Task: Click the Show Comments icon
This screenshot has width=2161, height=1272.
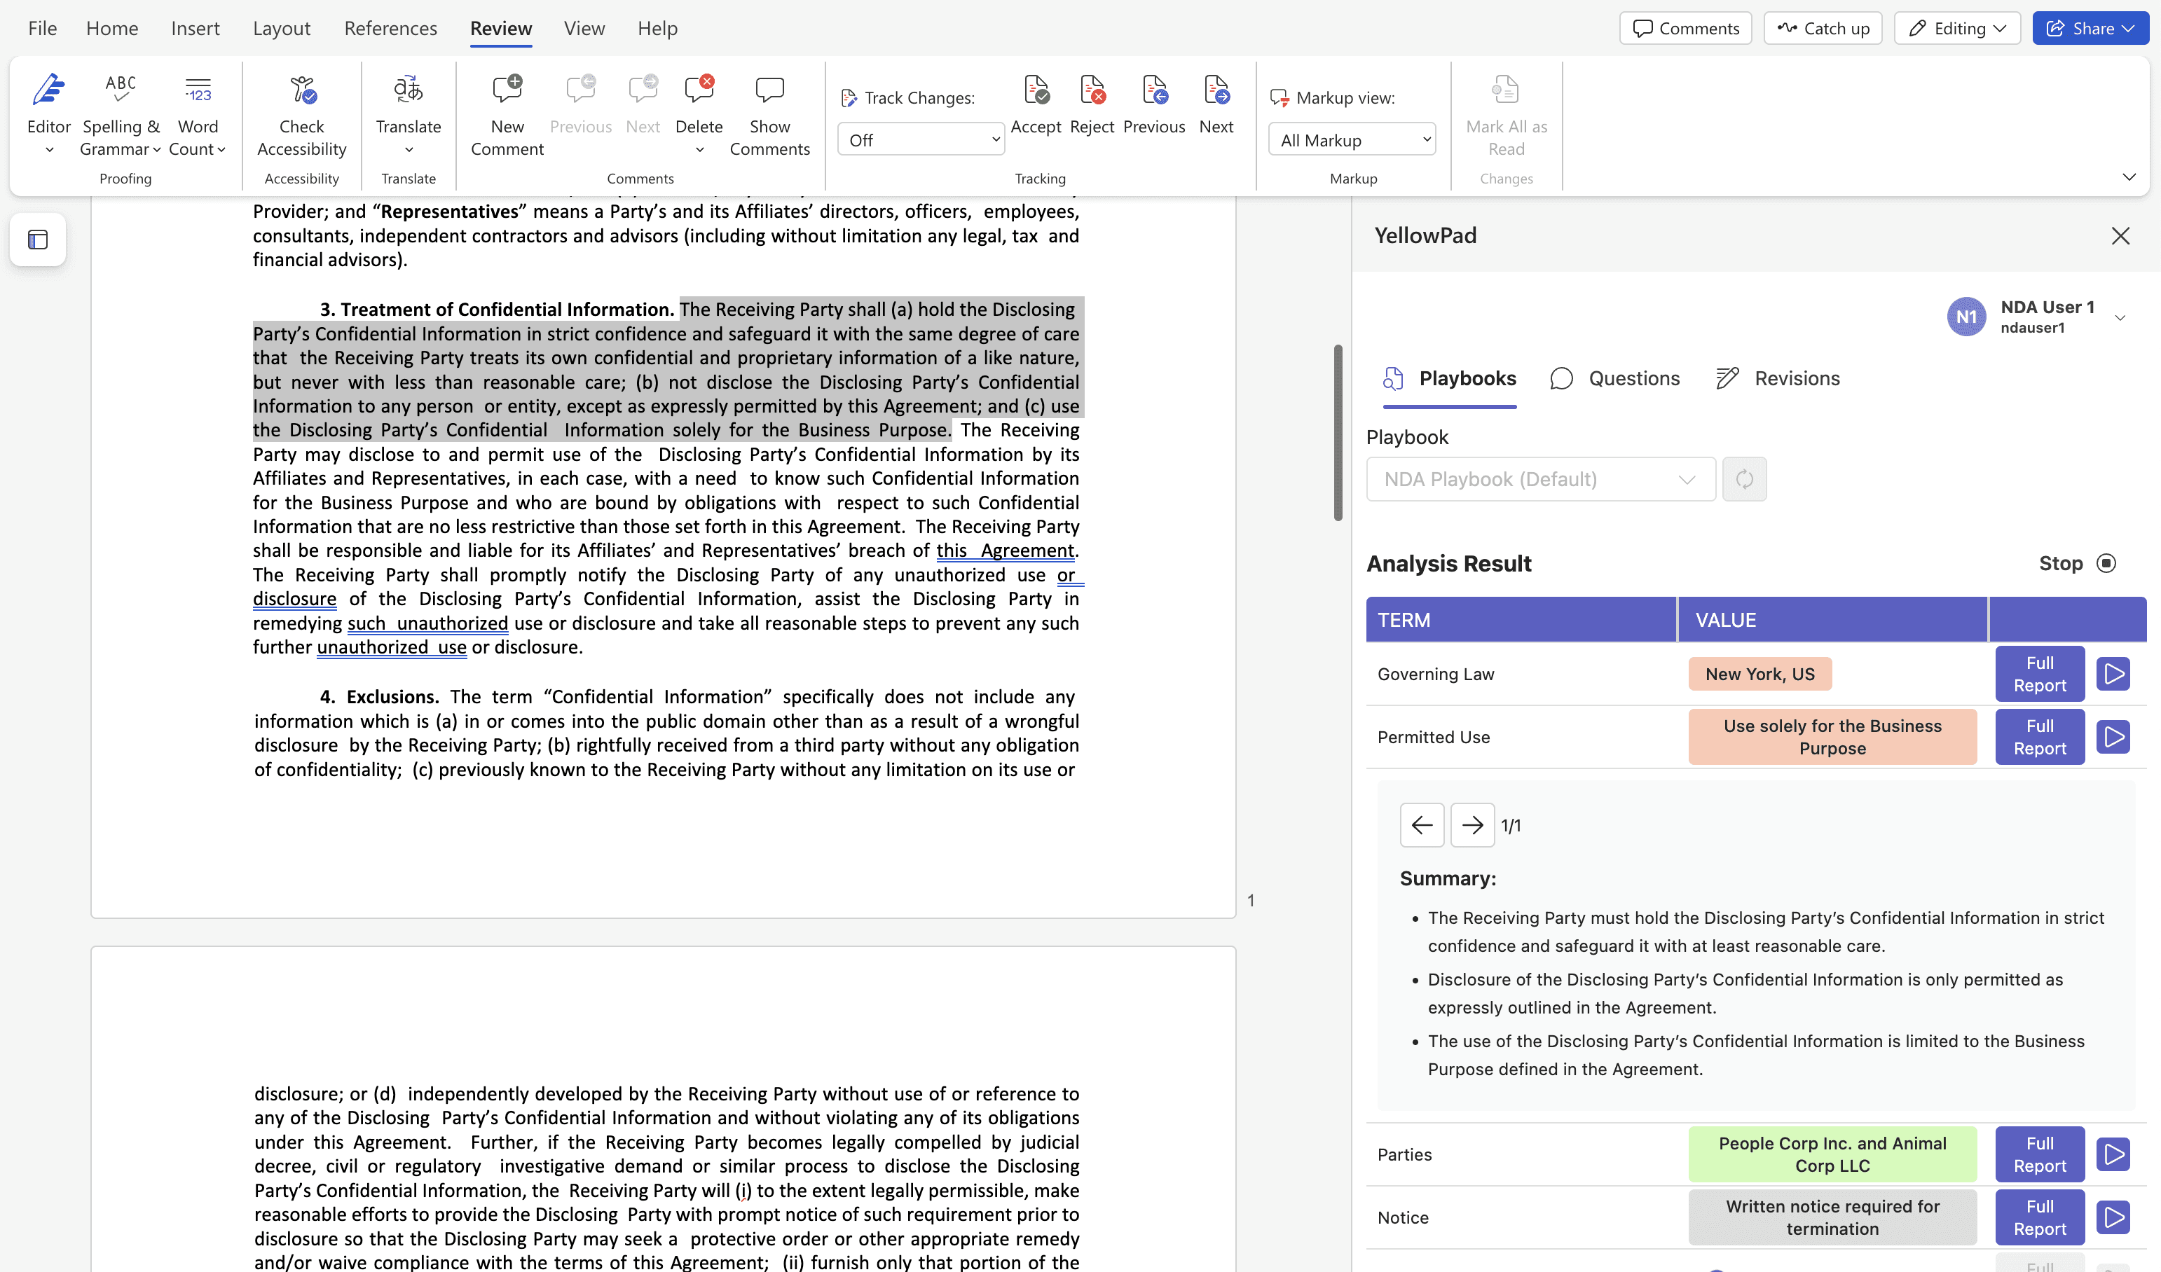Action: coord(769,91)
